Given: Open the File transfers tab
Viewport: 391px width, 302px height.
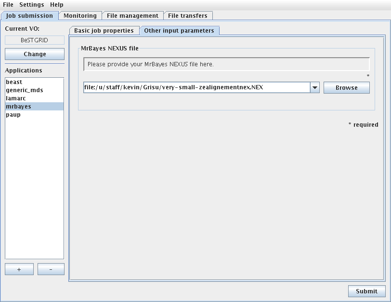Looking at the screenshot, I should 188,16.
